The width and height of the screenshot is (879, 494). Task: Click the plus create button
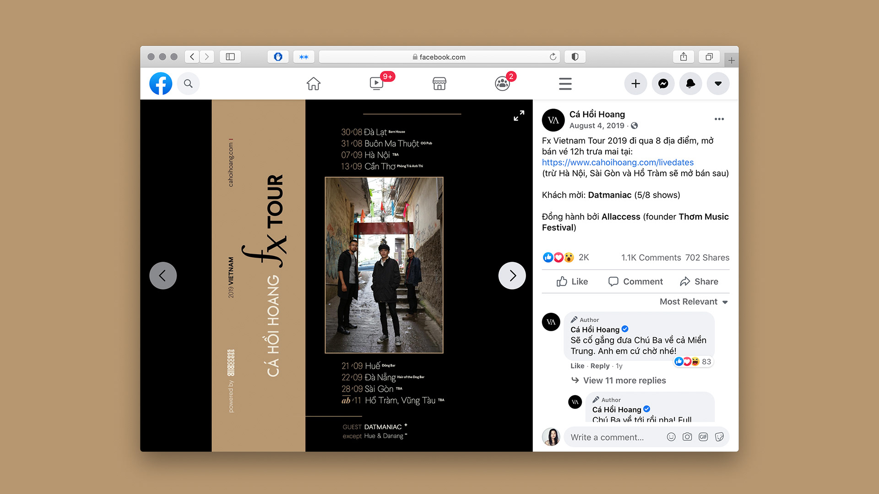635,84
